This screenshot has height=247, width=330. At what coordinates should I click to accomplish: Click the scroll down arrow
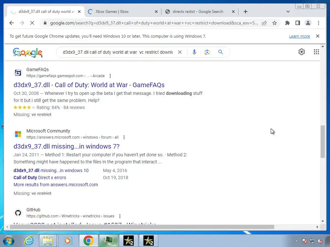323,221
